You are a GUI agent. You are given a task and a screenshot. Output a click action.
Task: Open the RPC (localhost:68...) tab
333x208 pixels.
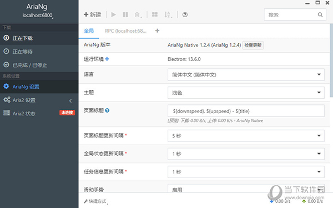pyautogui.click(x=125, y=31)
